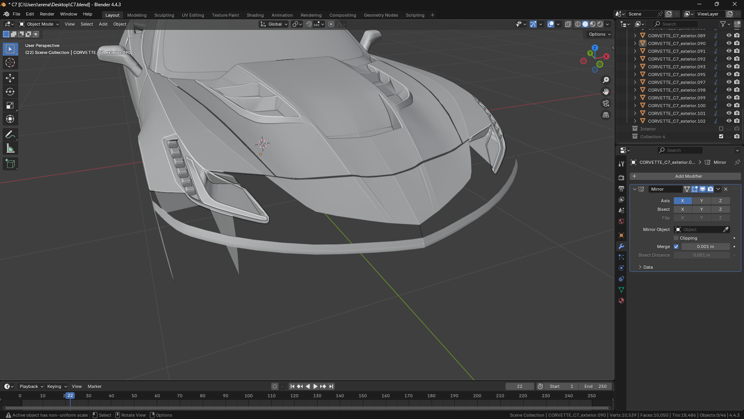Switch to the Sculpting workspace tab
Viewport: 744px width, 419px height.
point(164,15)
